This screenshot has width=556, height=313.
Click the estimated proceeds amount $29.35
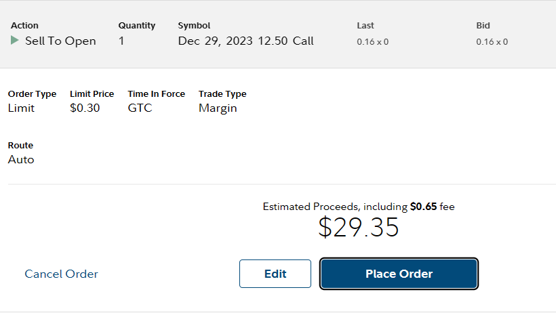(x=359, y=227)
